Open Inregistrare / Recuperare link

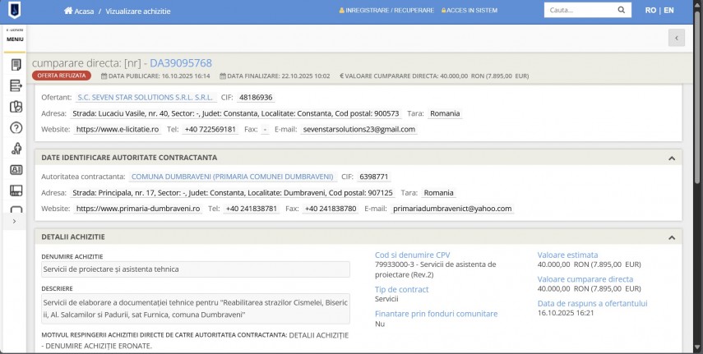386,11
